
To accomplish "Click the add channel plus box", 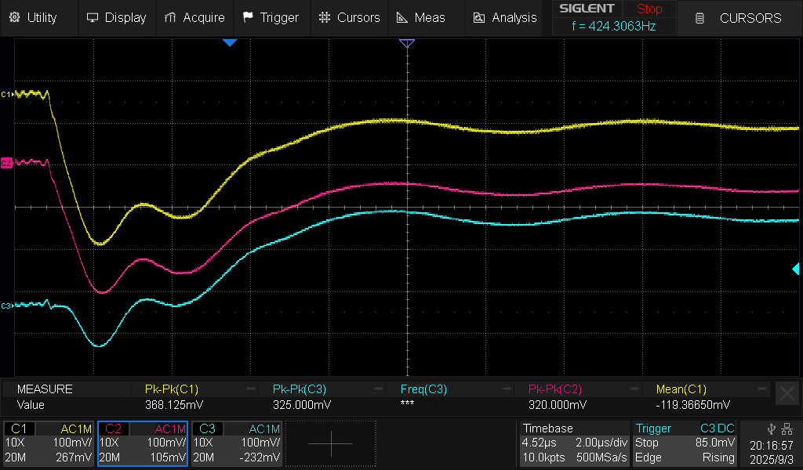I will point(330,443).
